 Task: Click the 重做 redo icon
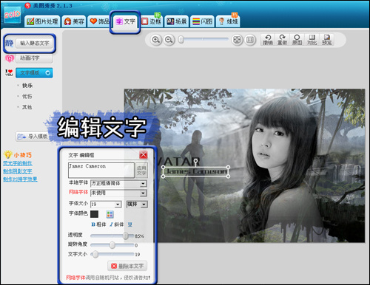(283, 40)
